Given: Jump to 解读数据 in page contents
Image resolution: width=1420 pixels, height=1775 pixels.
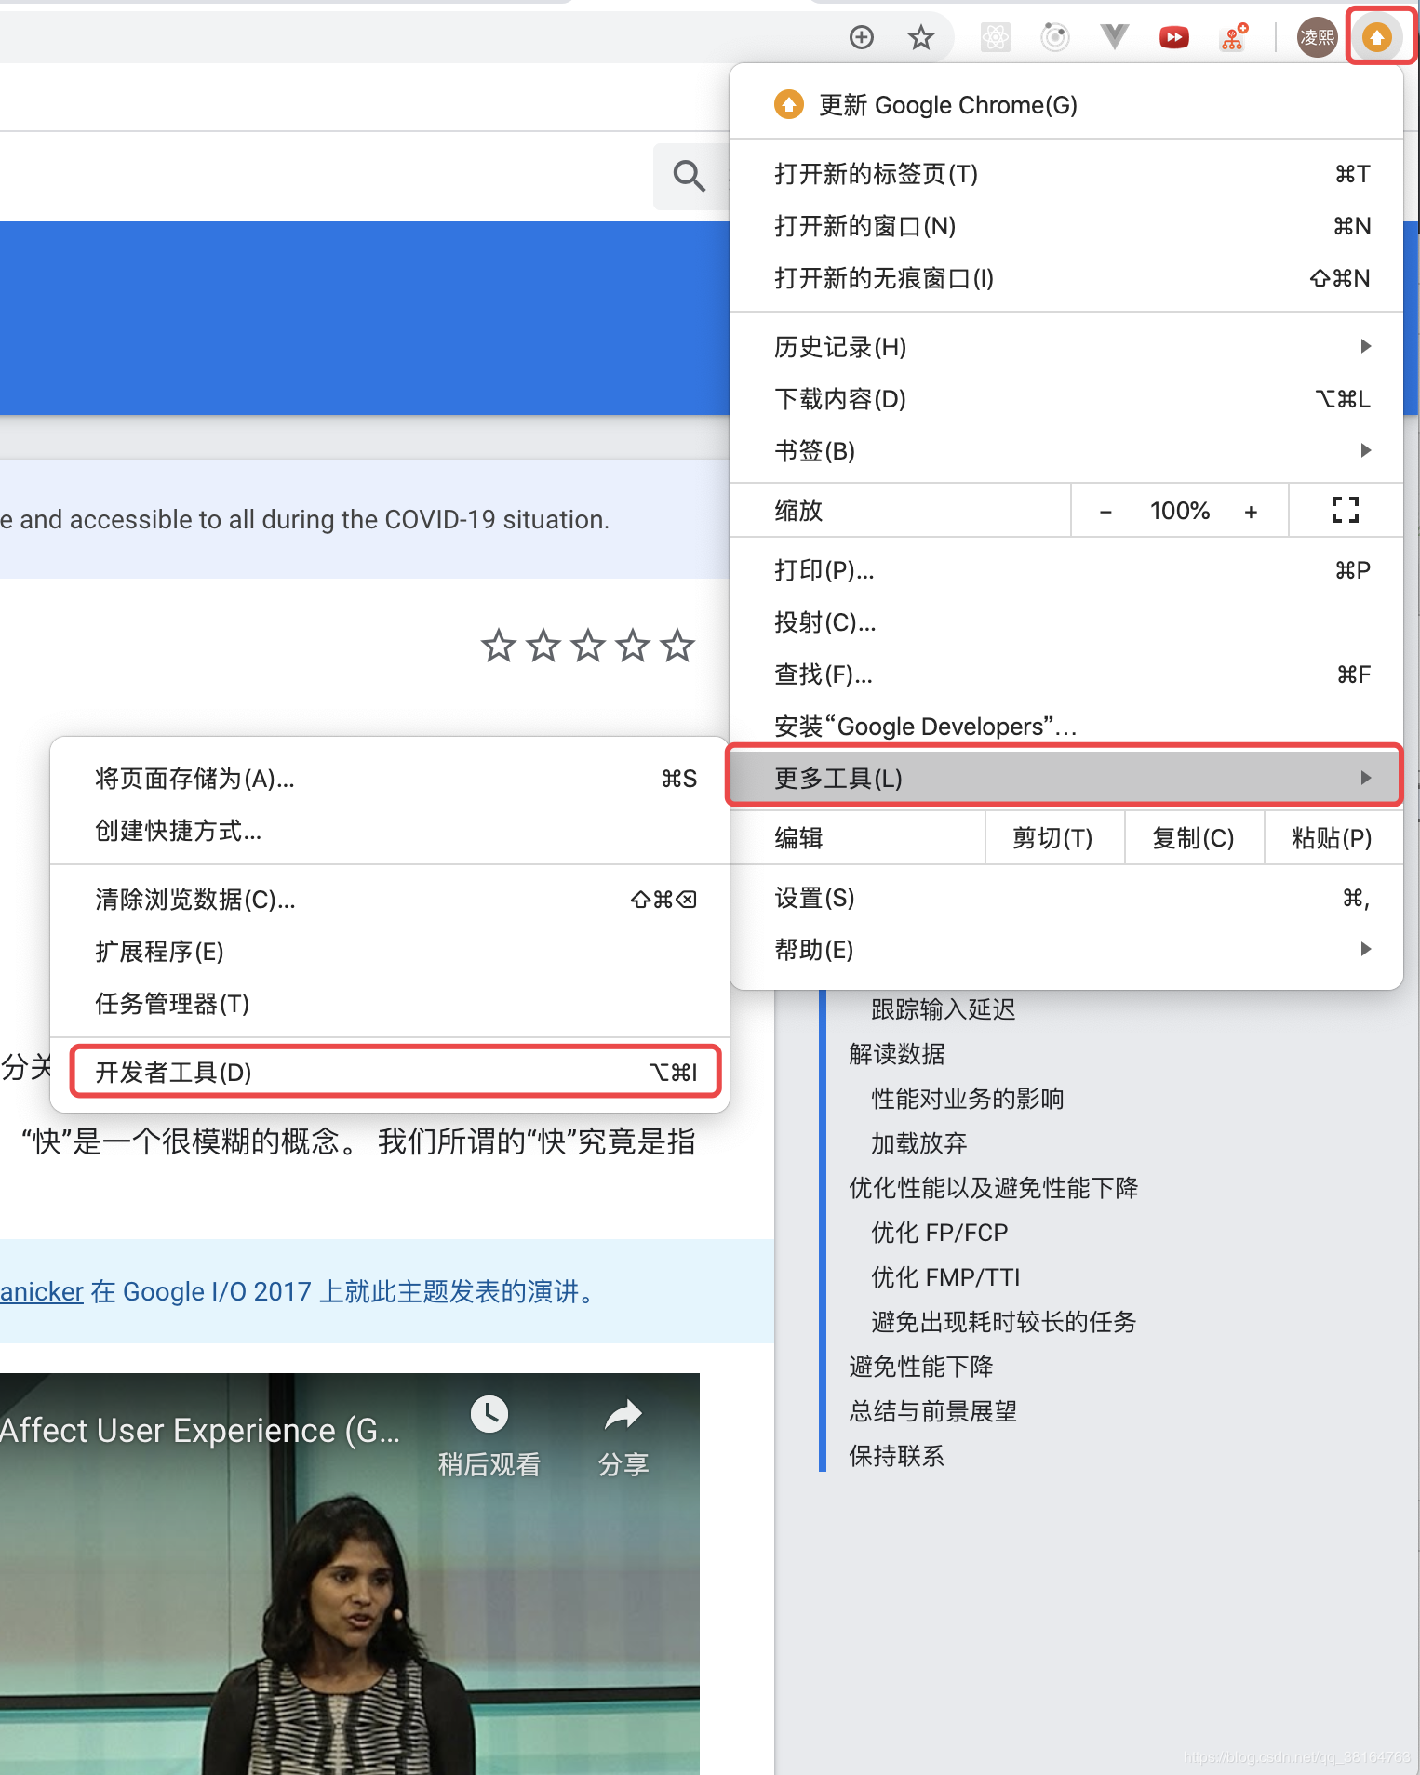Looking at the screenshot, I should point(897,1054).
